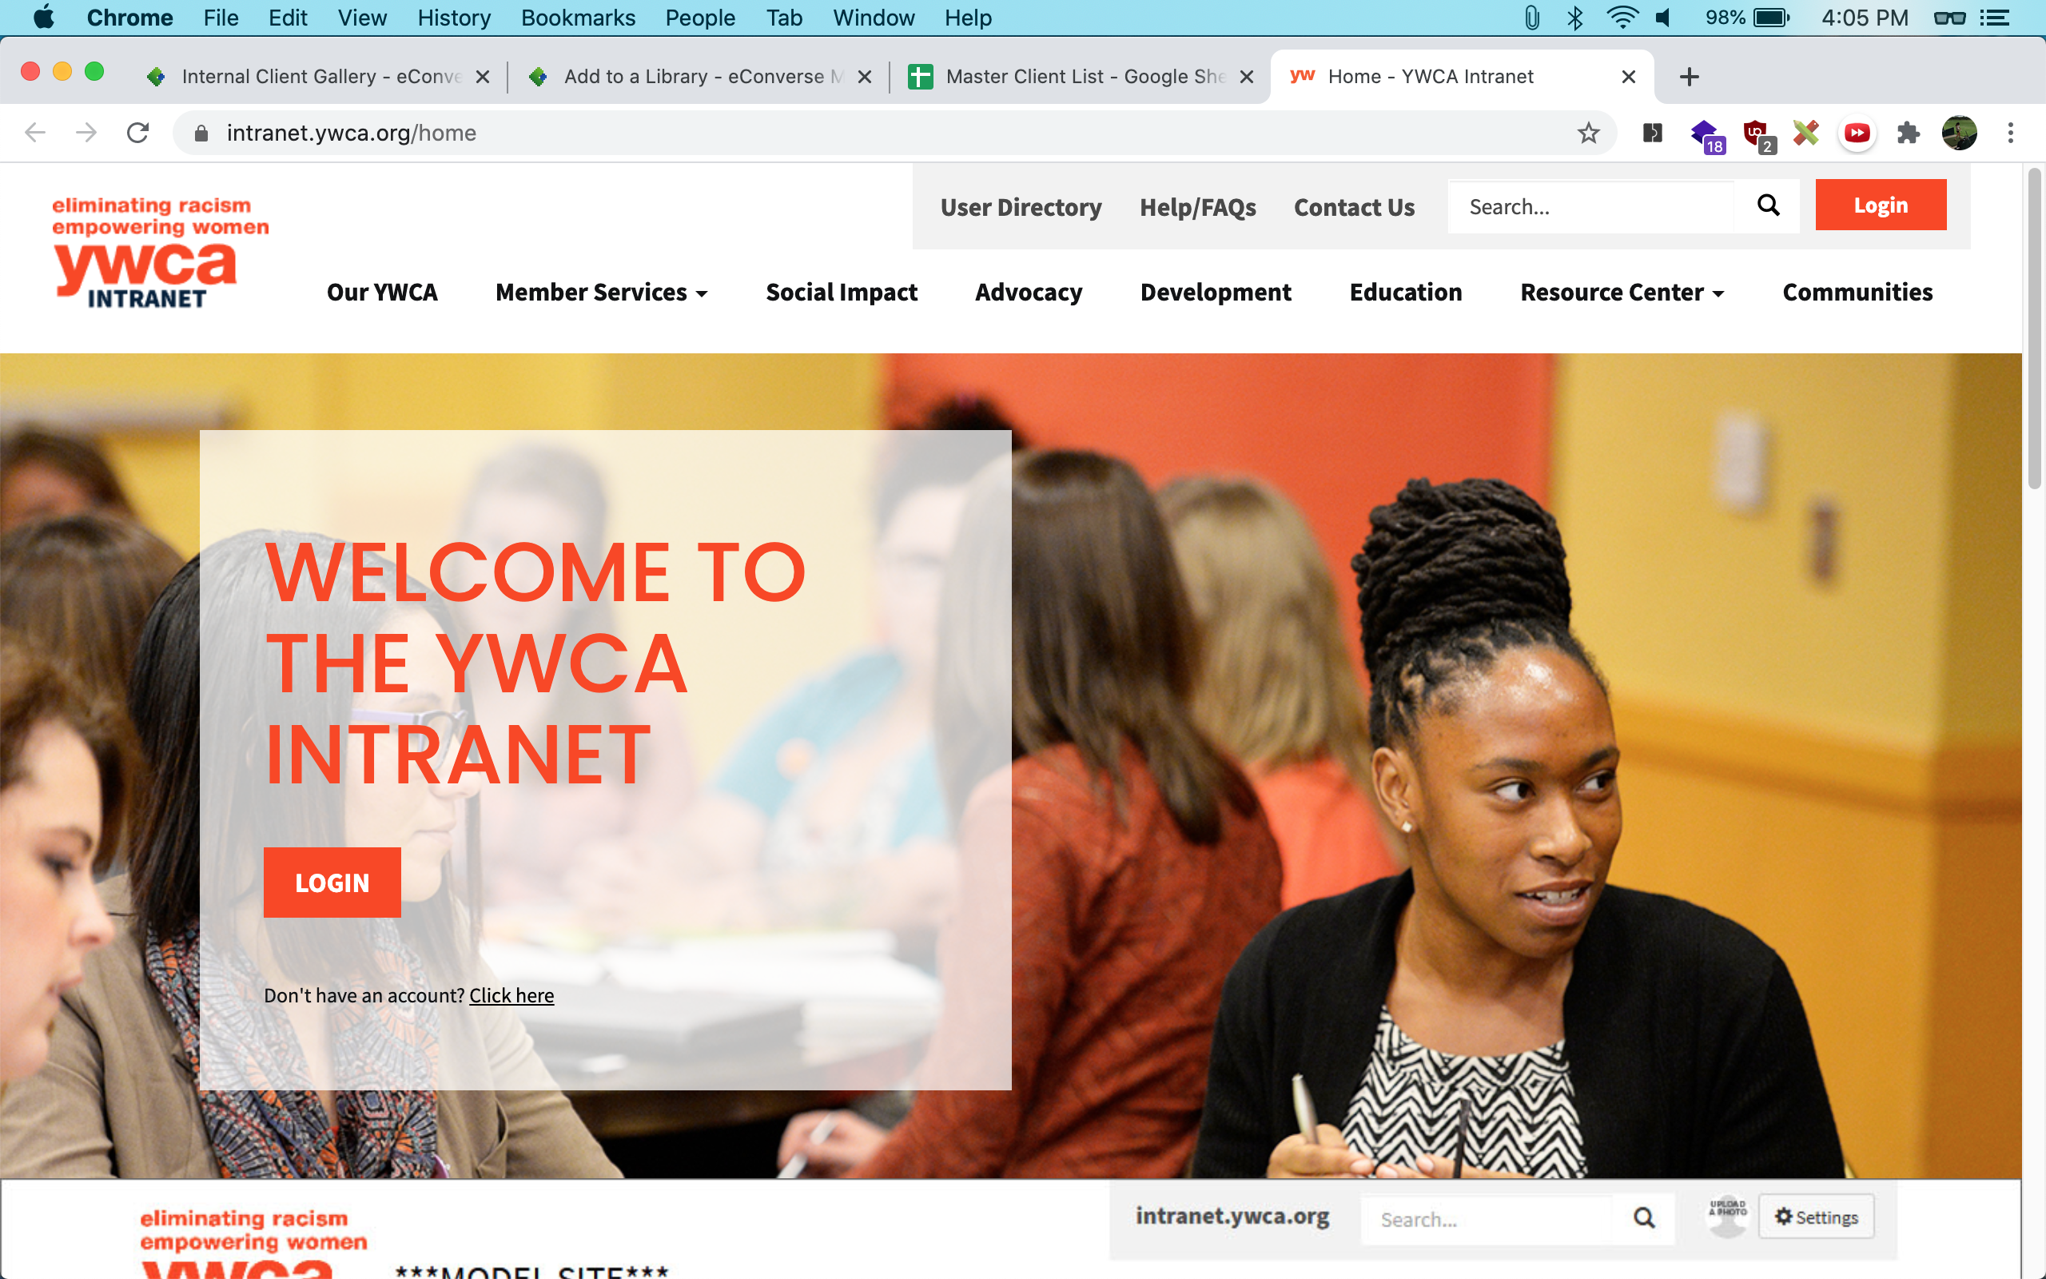The height and width of the screenshot is (1279, 2046).
Task: Click the Chrome profile avatar
Action: (1959, 133)
